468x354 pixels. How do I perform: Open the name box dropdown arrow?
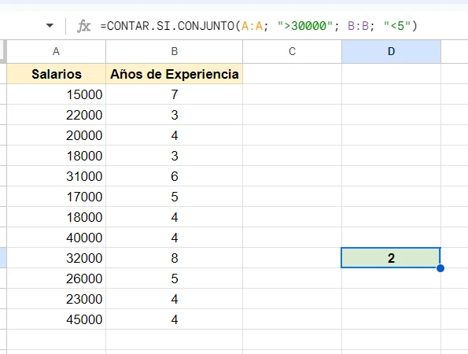[x=50, y=26]
